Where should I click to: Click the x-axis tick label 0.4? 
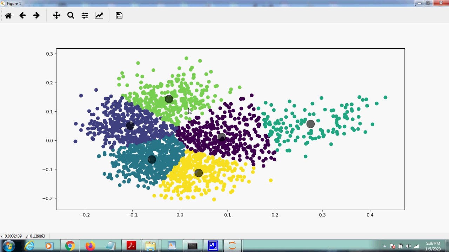point(370,215)
